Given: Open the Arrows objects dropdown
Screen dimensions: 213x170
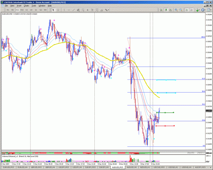Looking at the screenshot, I should pos(107,10).
